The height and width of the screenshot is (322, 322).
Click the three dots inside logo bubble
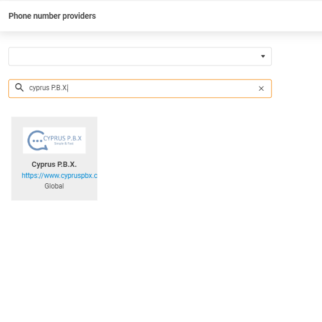click(x=37, y=141)
